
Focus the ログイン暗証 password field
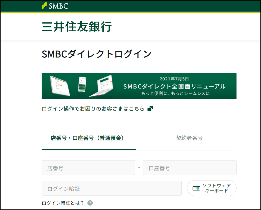tap(112, 188)
